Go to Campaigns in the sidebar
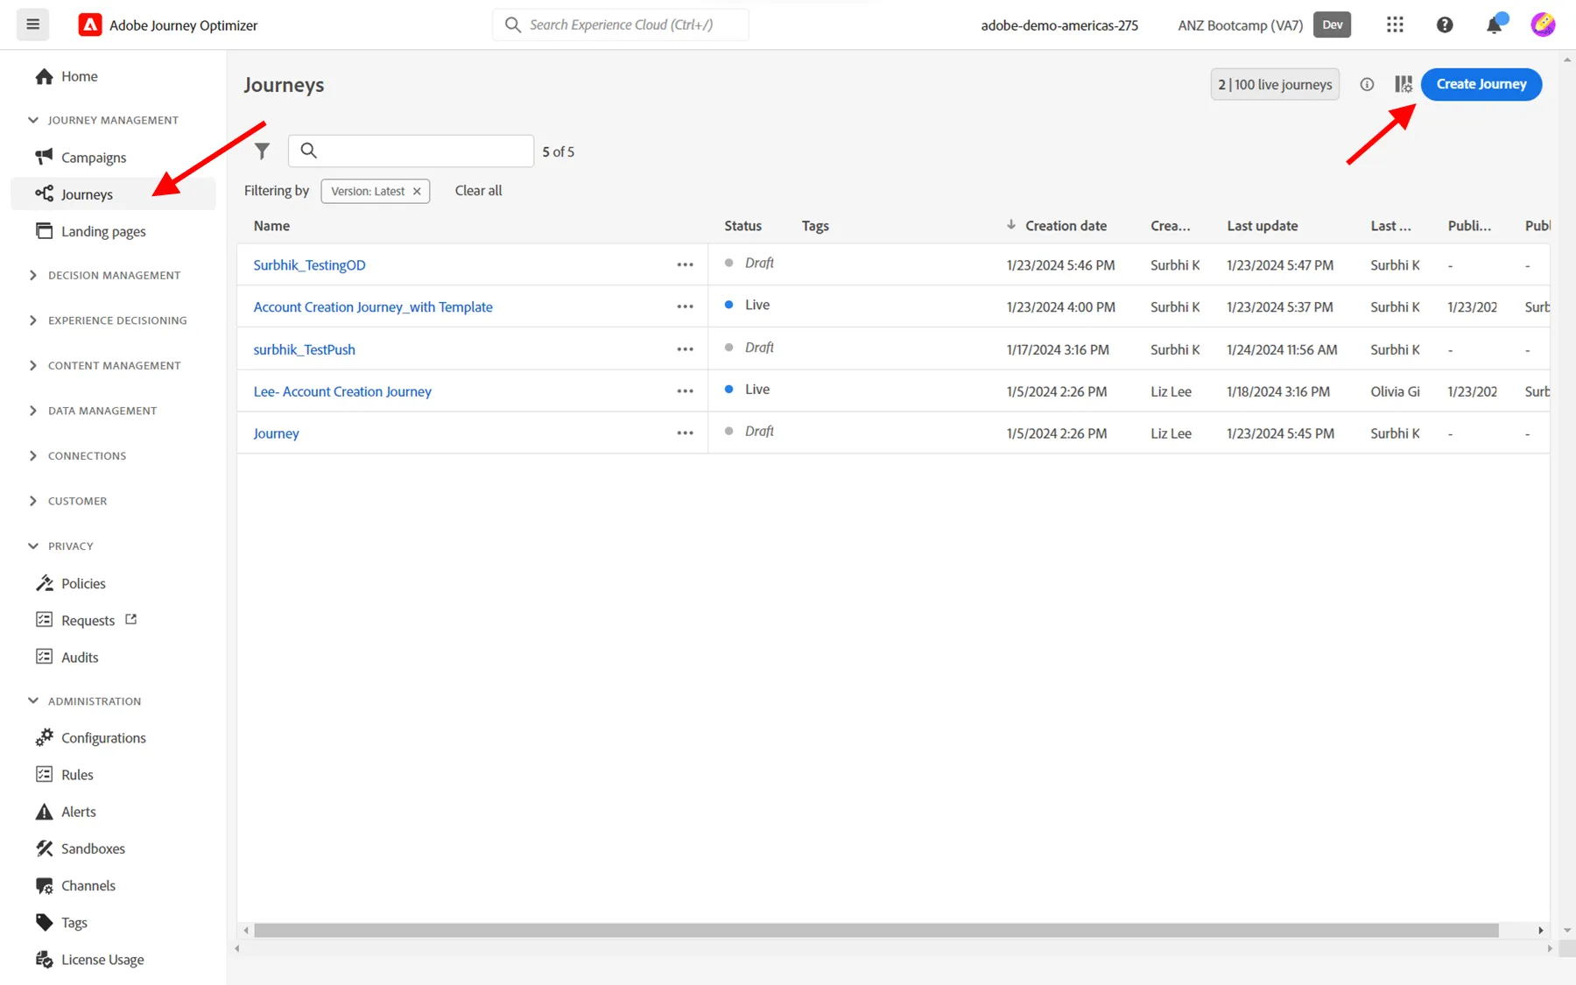Image resolution: width=1576 pixels, height=985 pixels. [94, 158]
